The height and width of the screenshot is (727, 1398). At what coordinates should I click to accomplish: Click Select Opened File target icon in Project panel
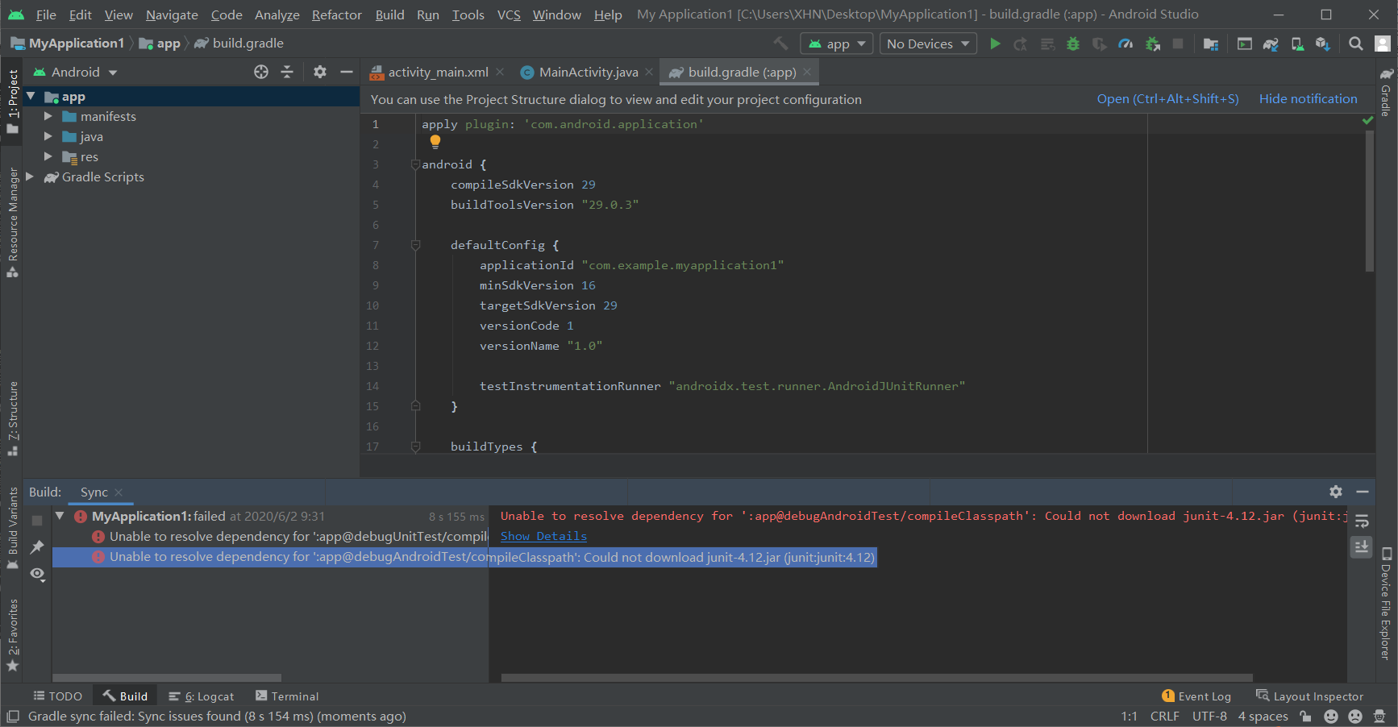[261, 72]
